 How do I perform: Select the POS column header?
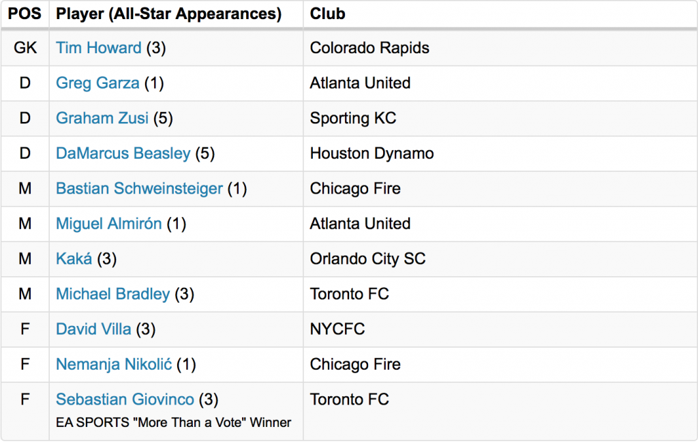click(25, 14)
